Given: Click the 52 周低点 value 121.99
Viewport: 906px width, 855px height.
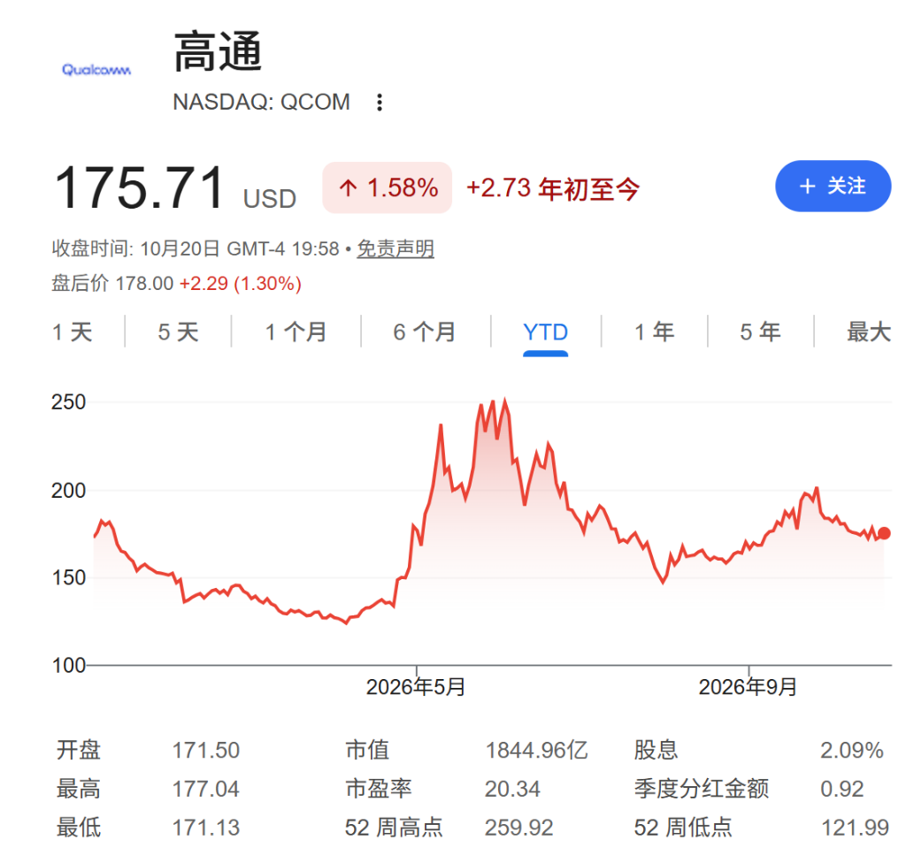Looking at the screenshot, I should click(855, 828).
